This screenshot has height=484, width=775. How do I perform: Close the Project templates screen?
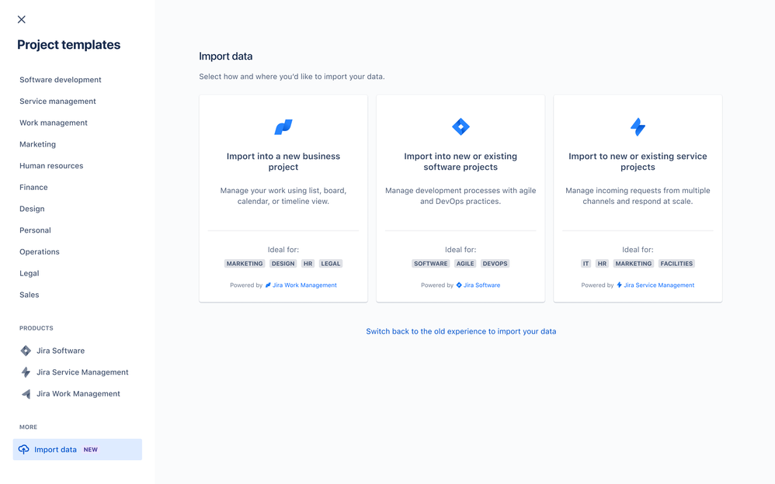pyautogui.click(x=21, y=19)
